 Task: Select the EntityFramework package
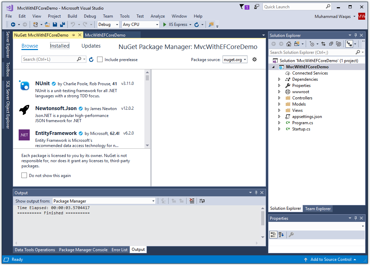tap(79, 139)
